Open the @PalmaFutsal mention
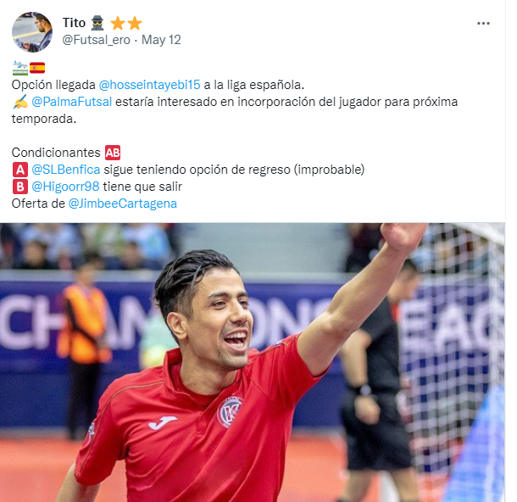The image size is (517, 502). 71,102
